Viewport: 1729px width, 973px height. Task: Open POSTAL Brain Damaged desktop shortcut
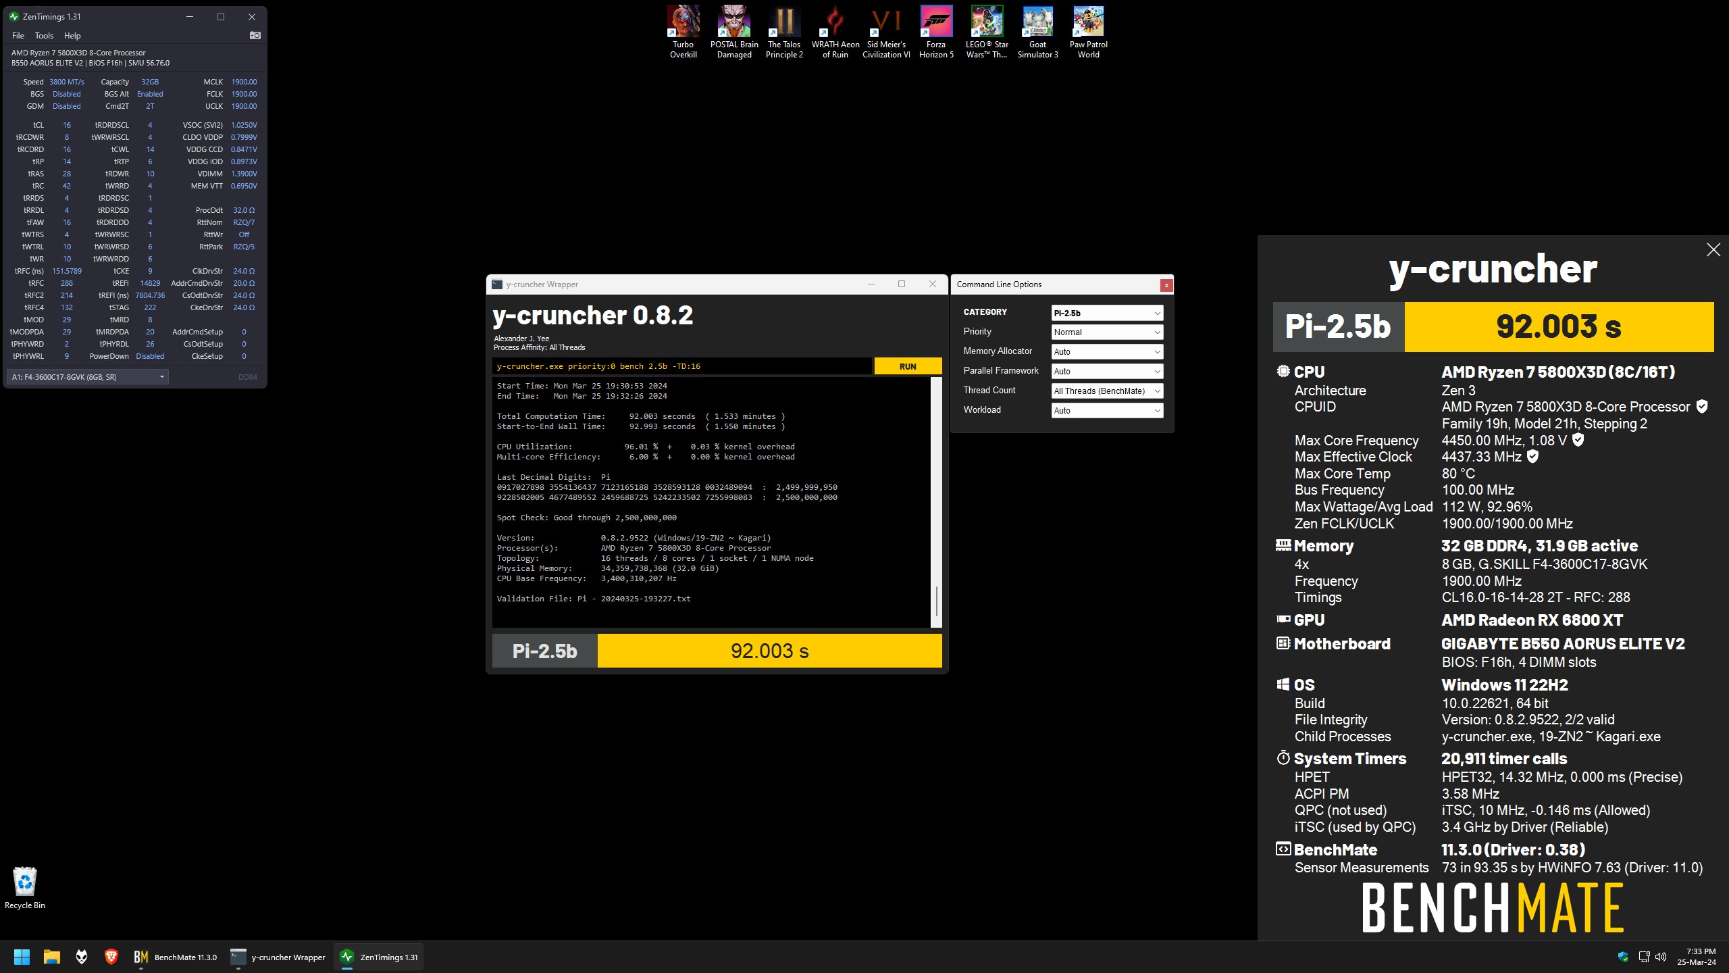pos(734,32)
